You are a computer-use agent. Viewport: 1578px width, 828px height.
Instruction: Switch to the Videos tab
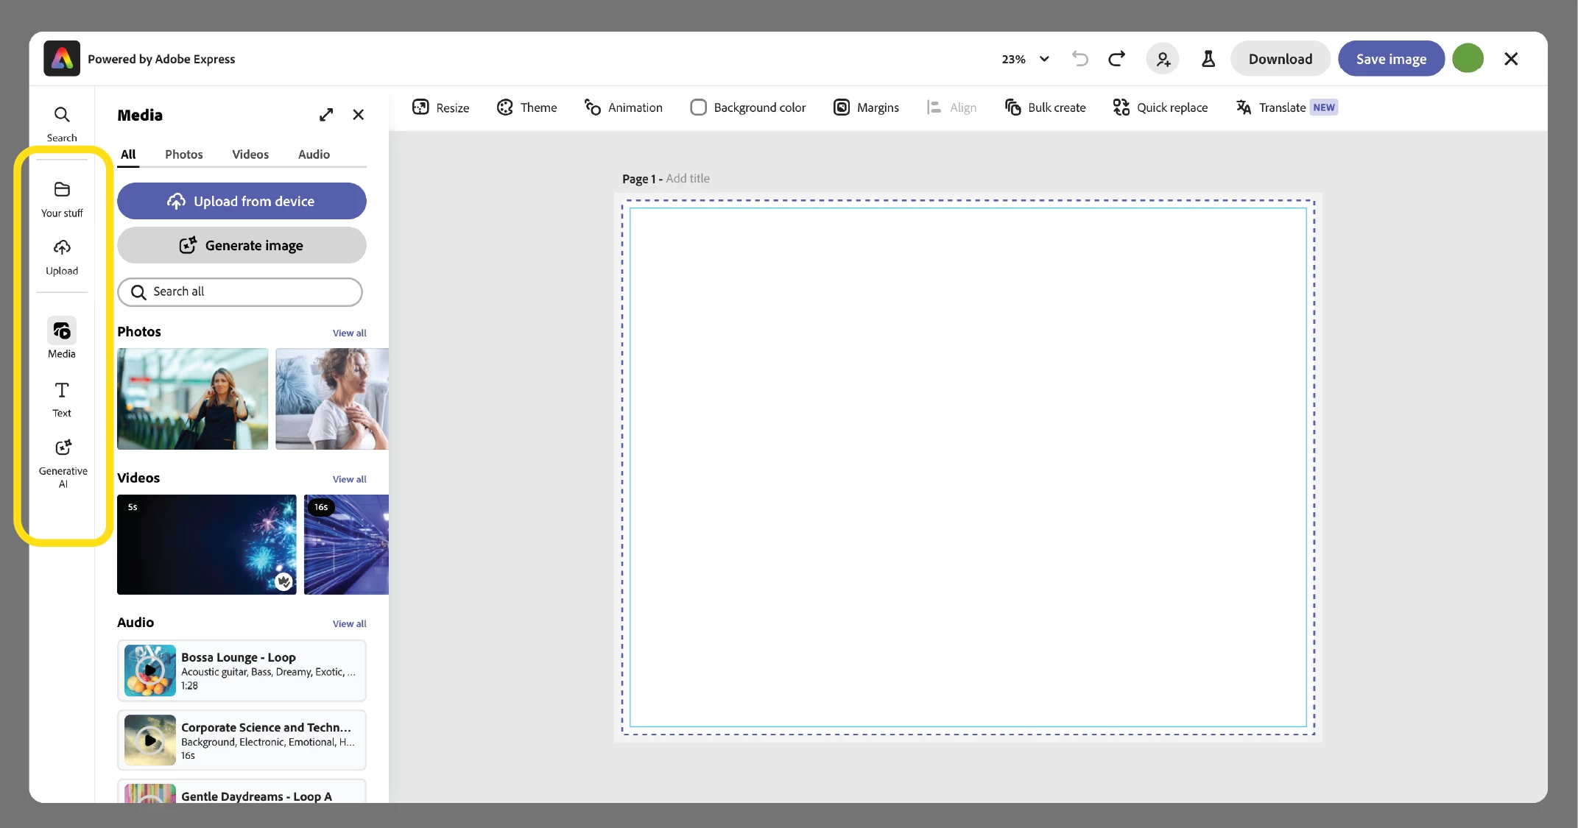coord(250,155)
